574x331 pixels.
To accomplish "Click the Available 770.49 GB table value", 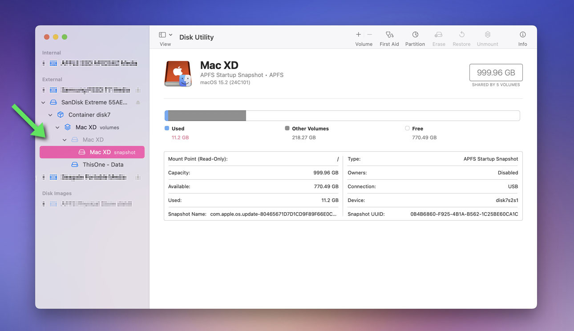I will pyautogui.click(x=326, y=186).
